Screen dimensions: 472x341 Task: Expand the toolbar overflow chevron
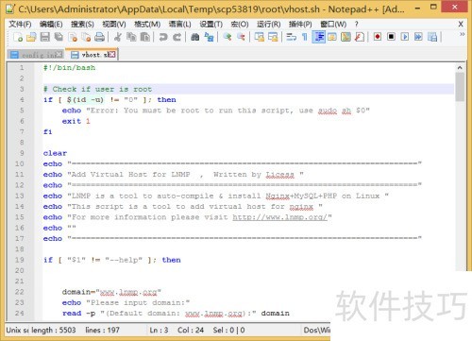pyautogui.click(x=463, y=34)
